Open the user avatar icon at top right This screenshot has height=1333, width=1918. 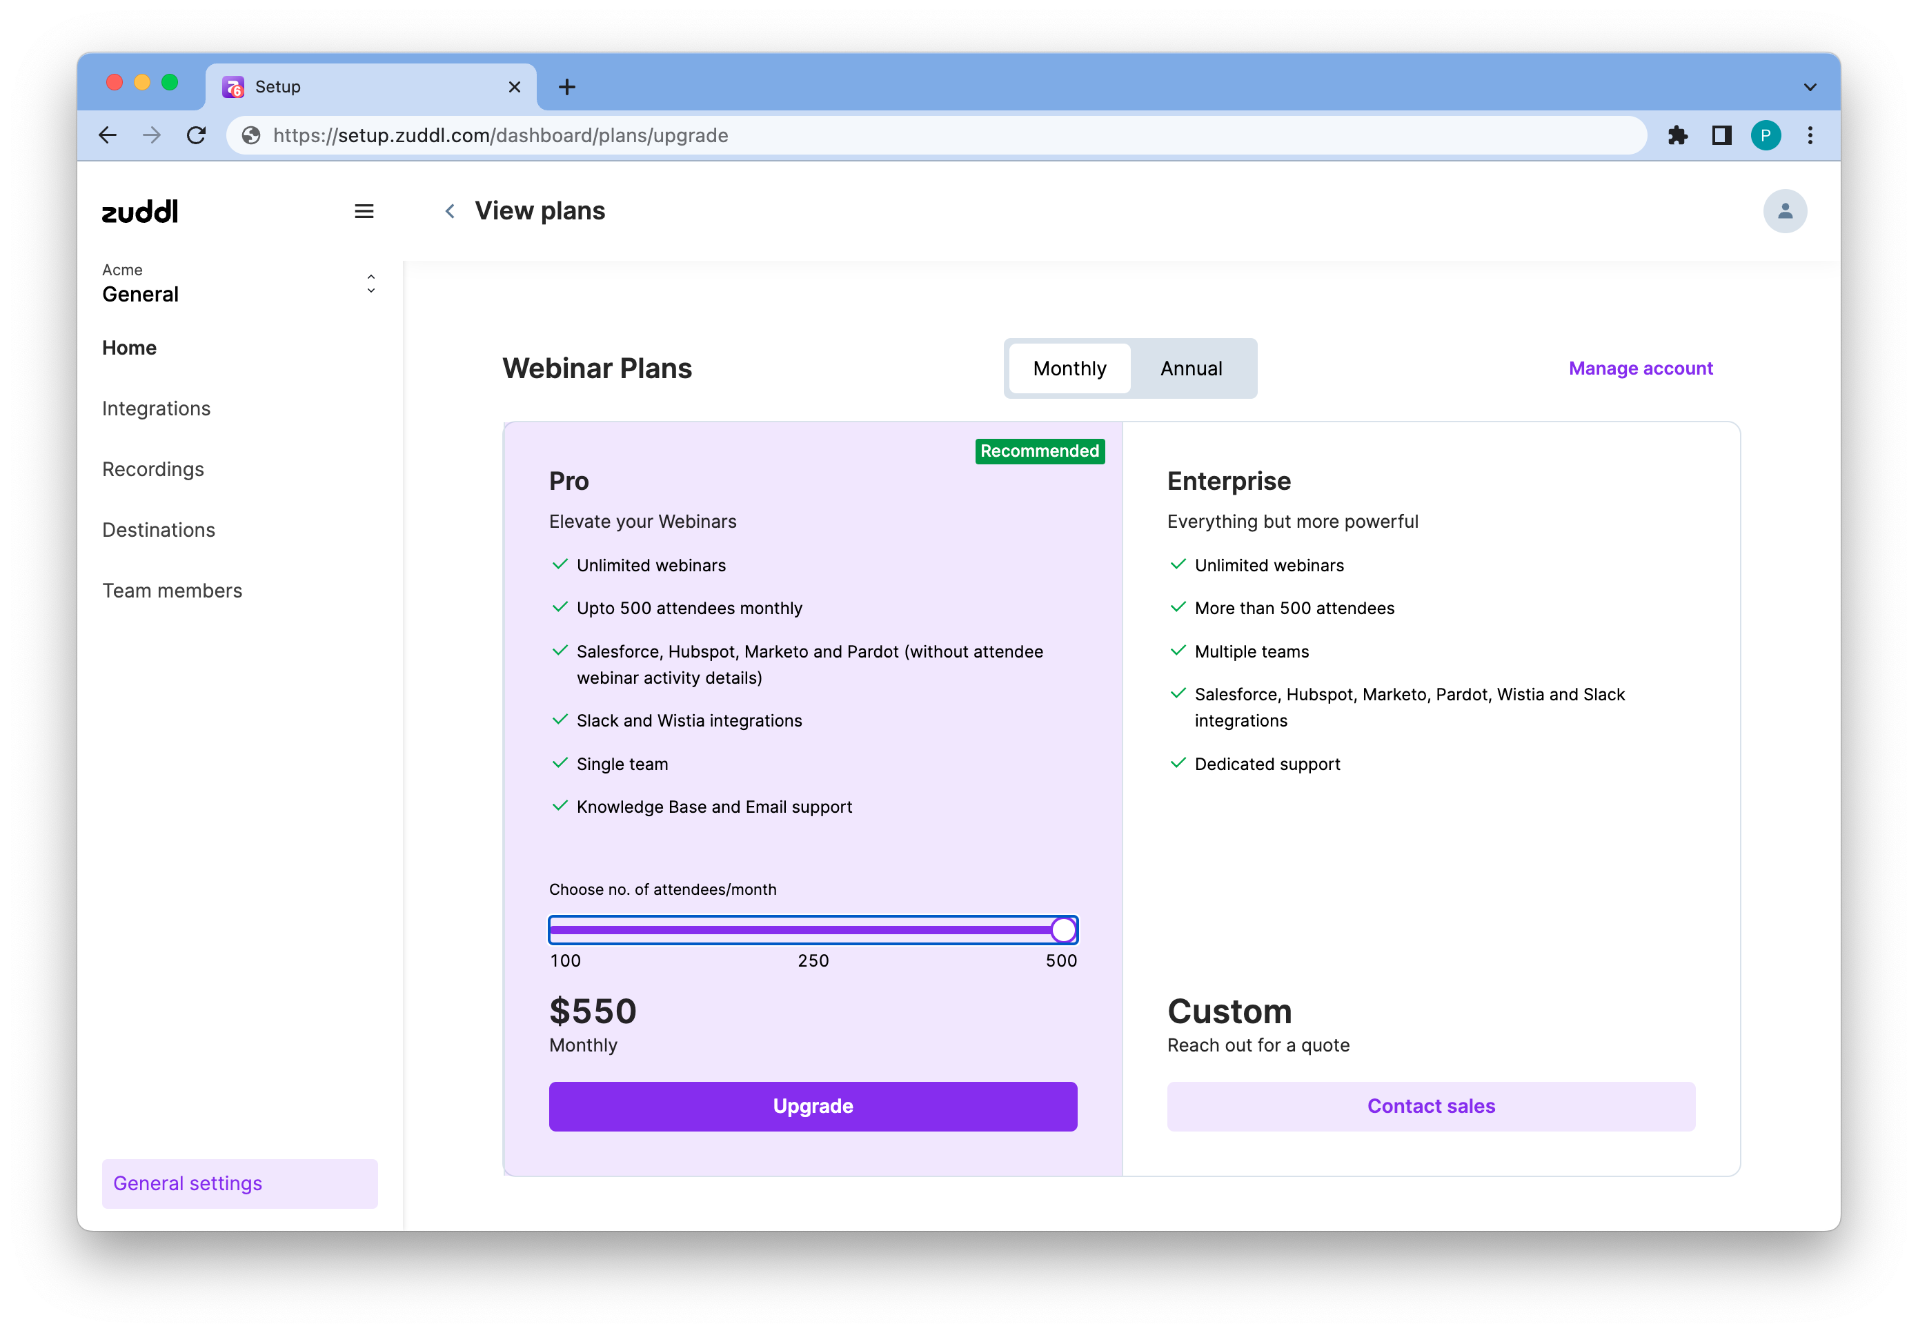1784,211
